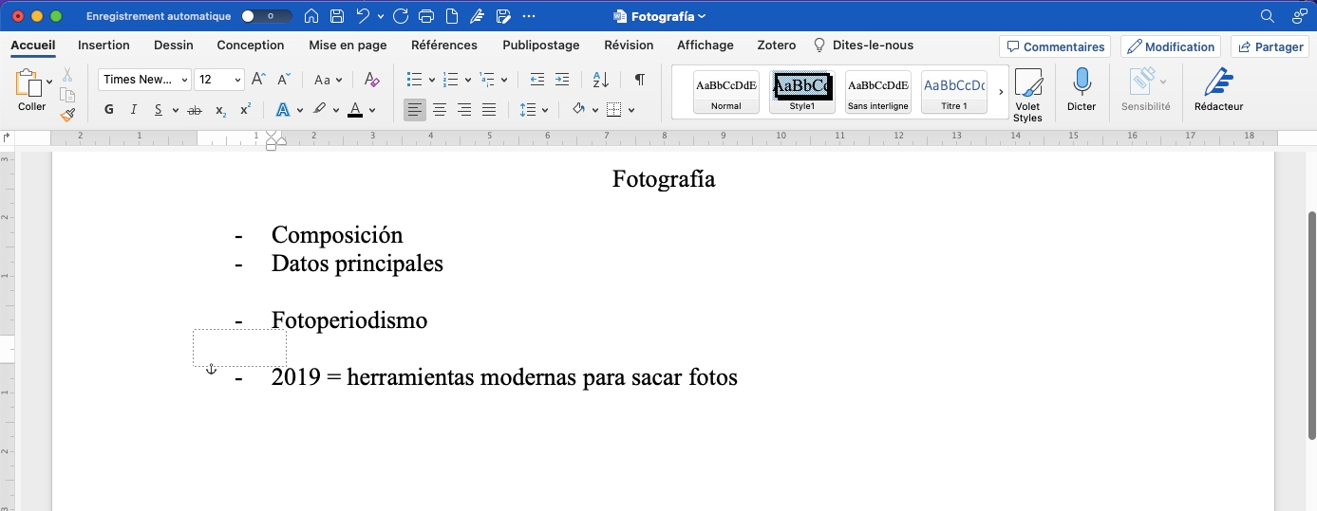Open the Commentaires pane

(x=1055, y=46)
